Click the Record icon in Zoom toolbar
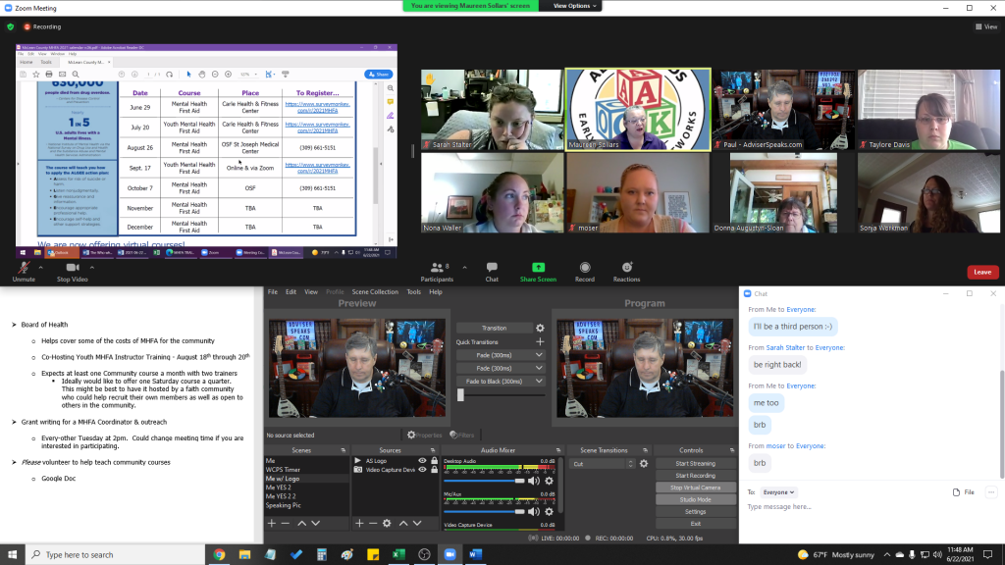This screenshot has height=565, width=1005. 585,267
